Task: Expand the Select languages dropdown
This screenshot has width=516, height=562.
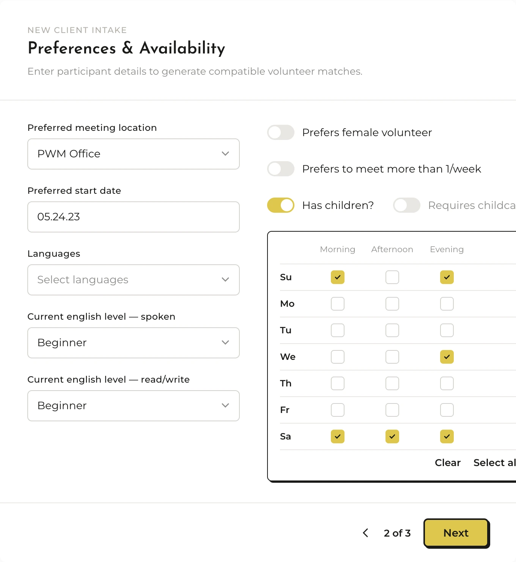Action: (134, 280)
